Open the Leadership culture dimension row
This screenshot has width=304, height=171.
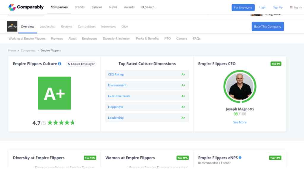click(x=147, y=118)
